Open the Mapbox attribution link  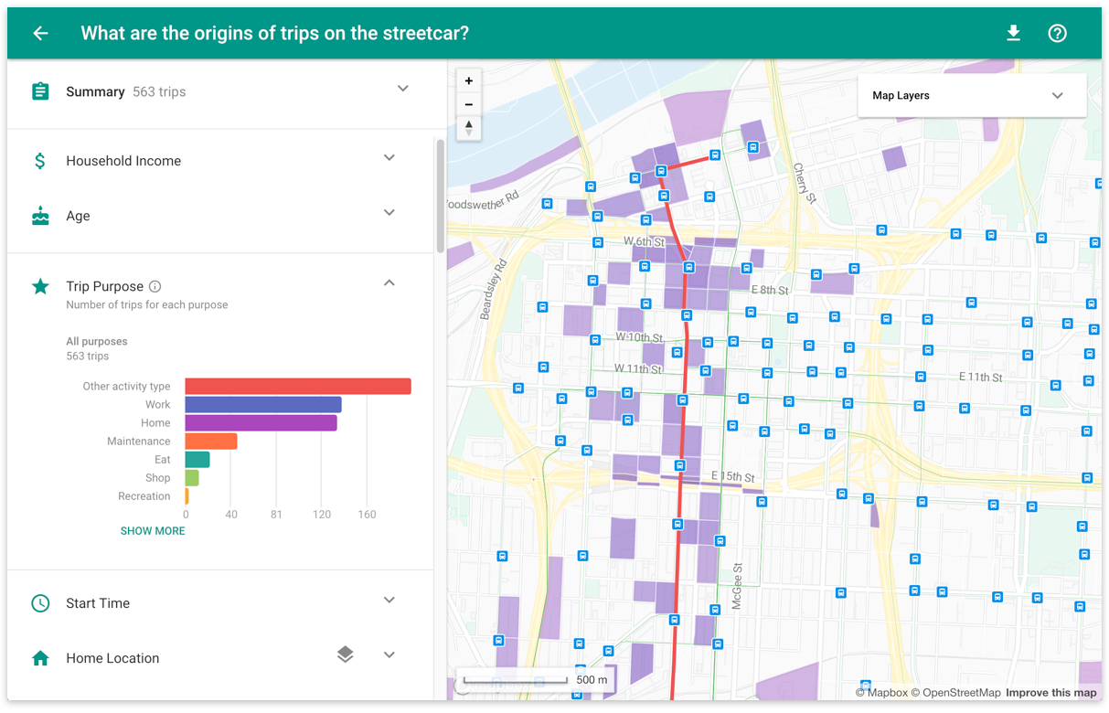click(x=881, y=693)
